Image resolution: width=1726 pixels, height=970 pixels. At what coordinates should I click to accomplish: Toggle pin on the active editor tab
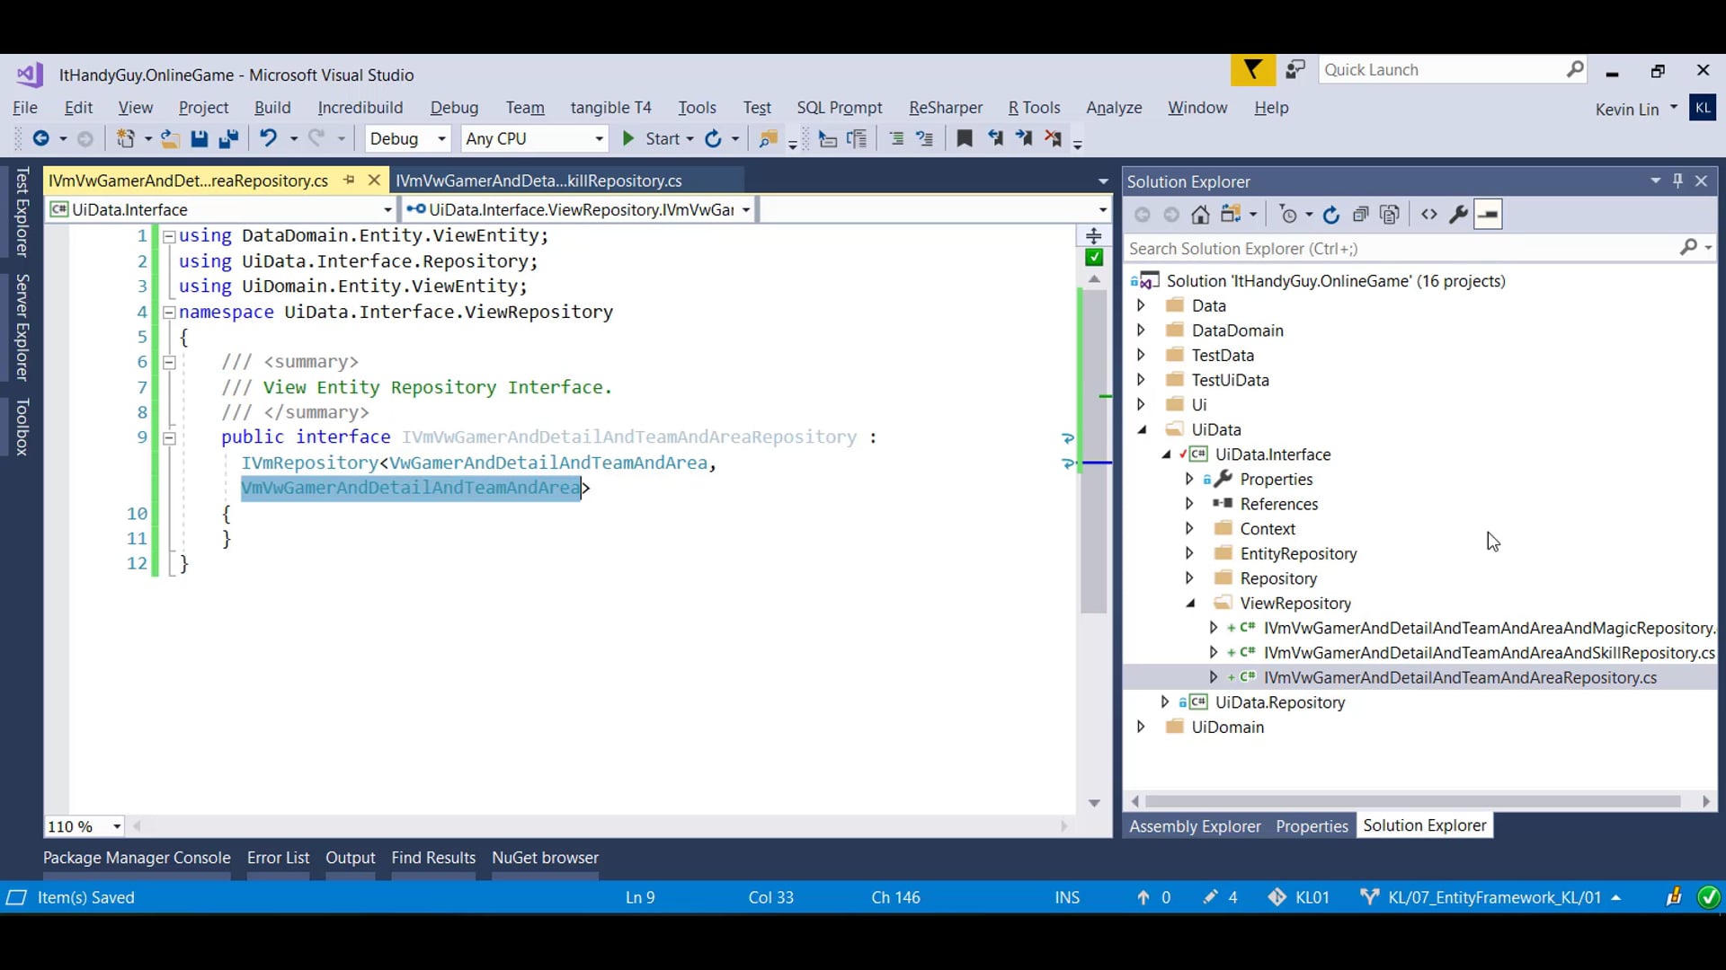[x=349, y=181]
